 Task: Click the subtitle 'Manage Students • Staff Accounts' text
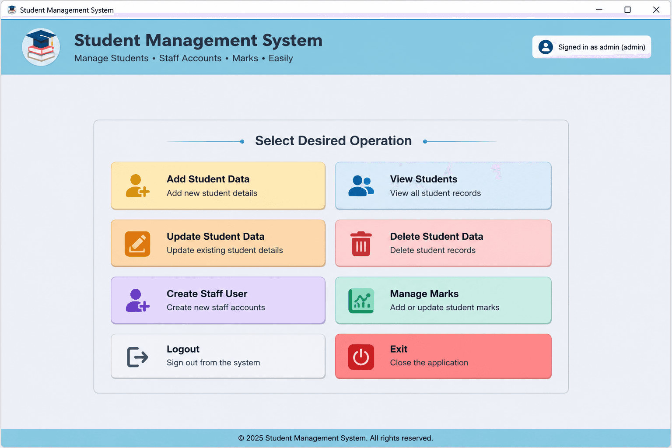coord(148,58)
